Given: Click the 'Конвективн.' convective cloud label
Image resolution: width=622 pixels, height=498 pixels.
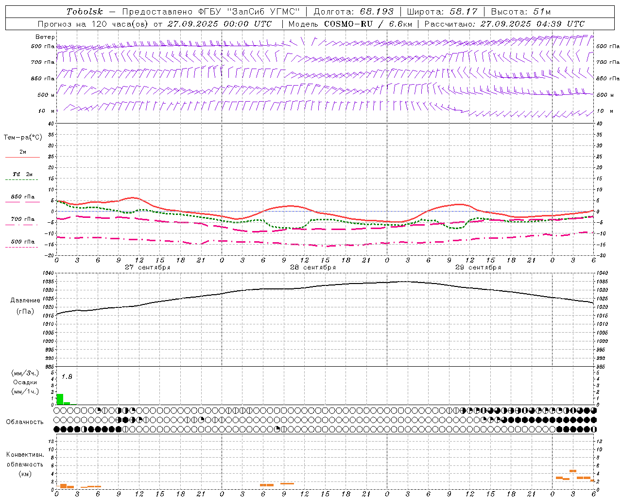Looking at the screenshot, I should pos(25,455).
